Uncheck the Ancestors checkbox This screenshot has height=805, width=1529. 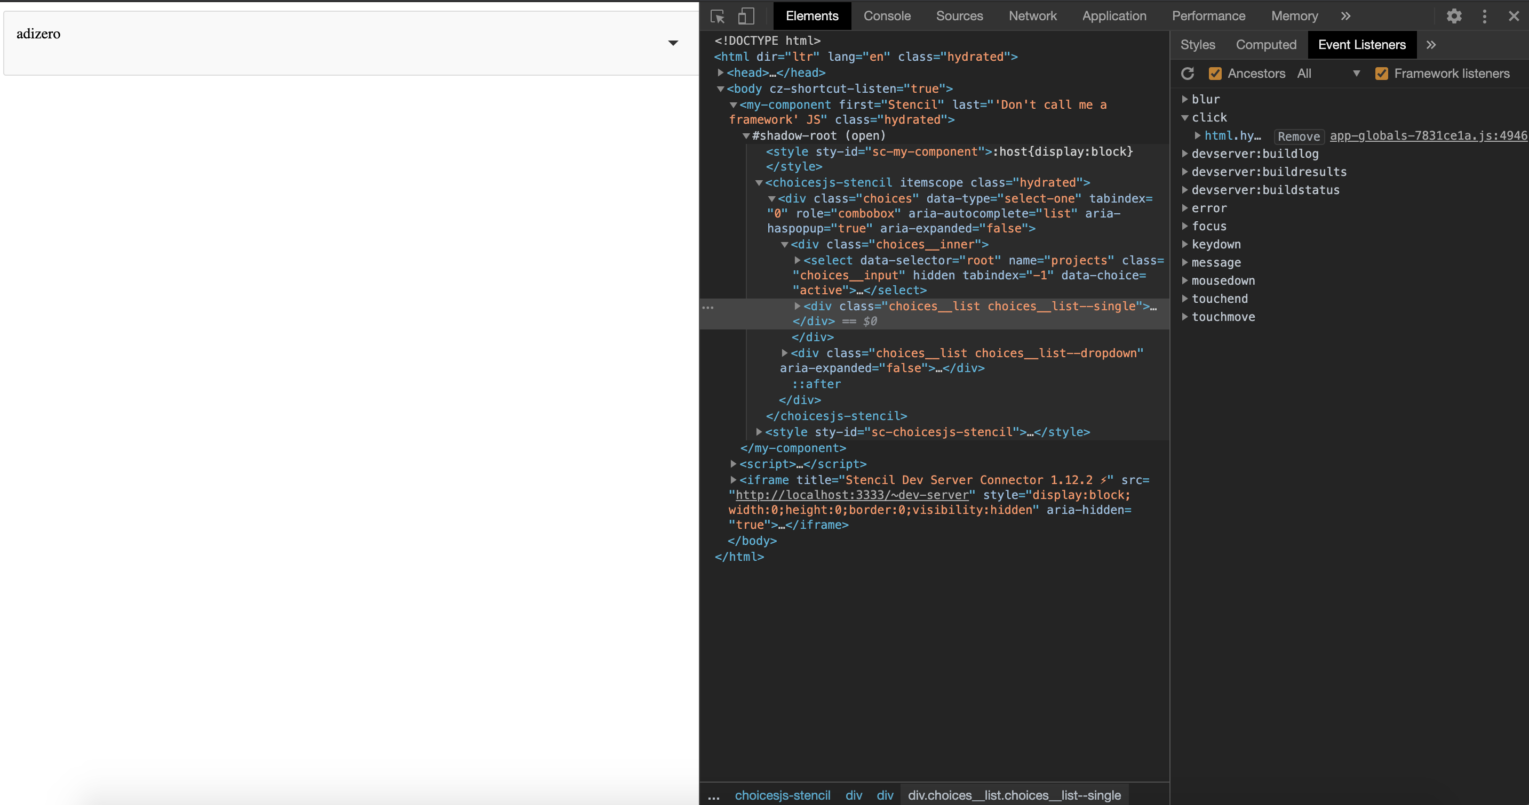coord(1215,73)
